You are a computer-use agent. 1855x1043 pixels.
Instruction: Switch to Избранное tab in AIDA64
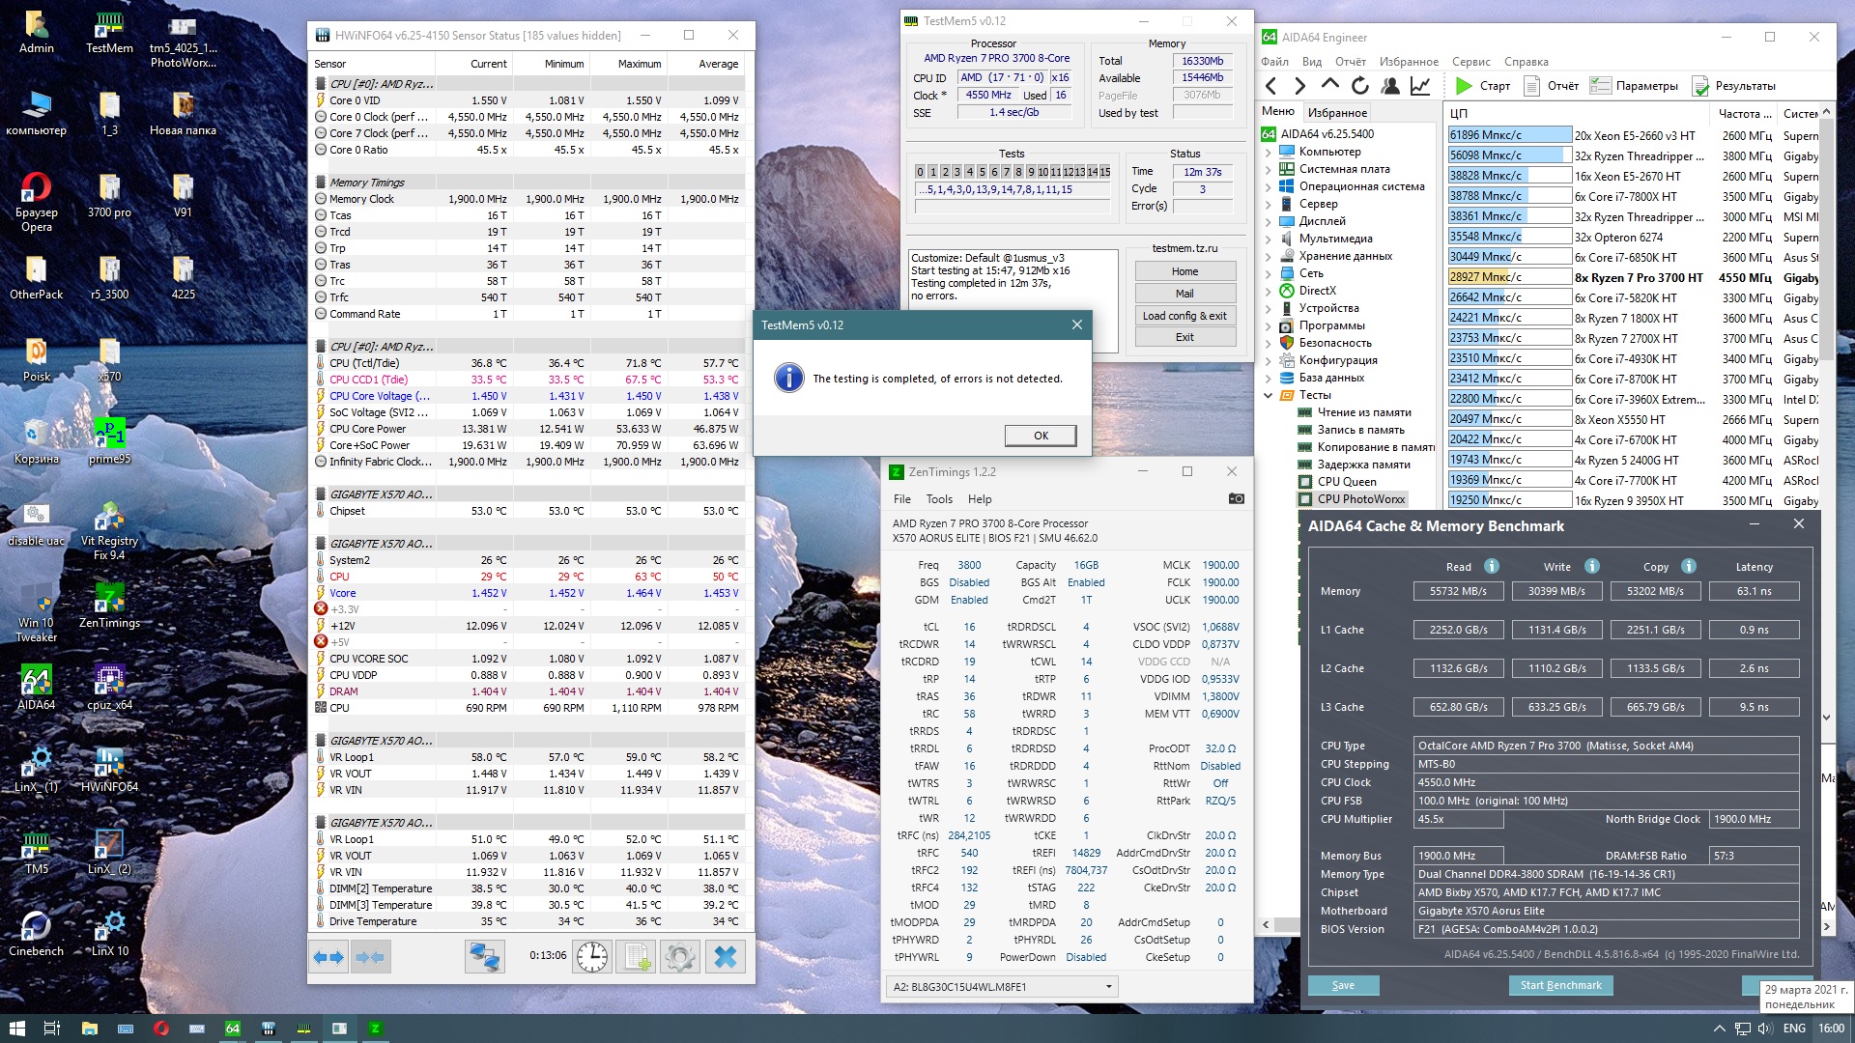point(1337,113)
